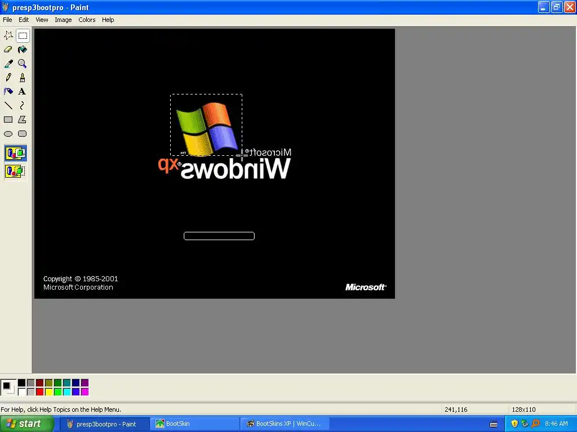Open the Colors menu
Screen dimensions: 577x432
coord(87,20)
